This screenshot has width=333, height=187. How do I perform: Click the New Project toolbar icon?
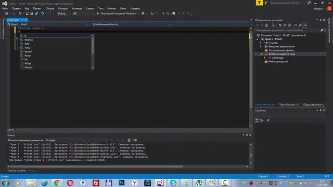[x=20, y=14]
